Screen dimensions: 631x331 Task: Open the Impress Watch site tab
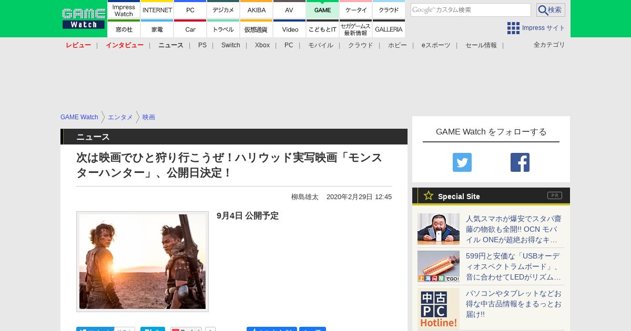click(124, 9)
